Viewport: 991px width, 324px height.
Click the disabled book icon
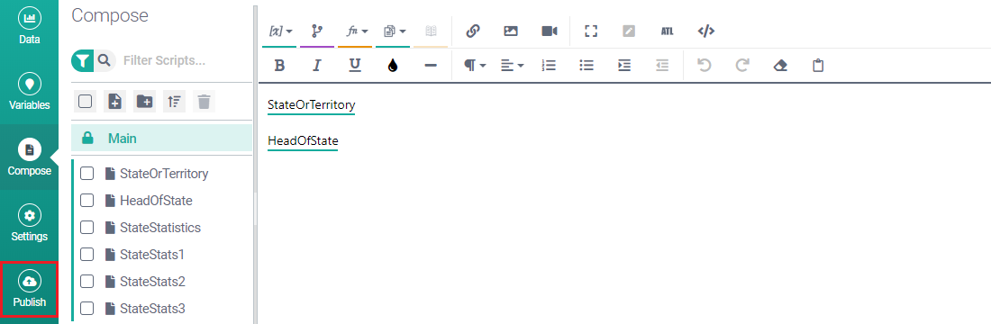pyautogui.click(x=431, y=31)
